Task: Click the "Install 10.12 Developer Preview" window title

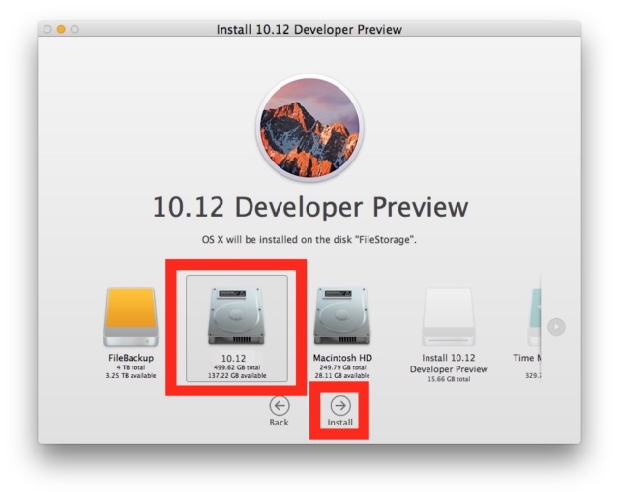Action: (309, 30)
